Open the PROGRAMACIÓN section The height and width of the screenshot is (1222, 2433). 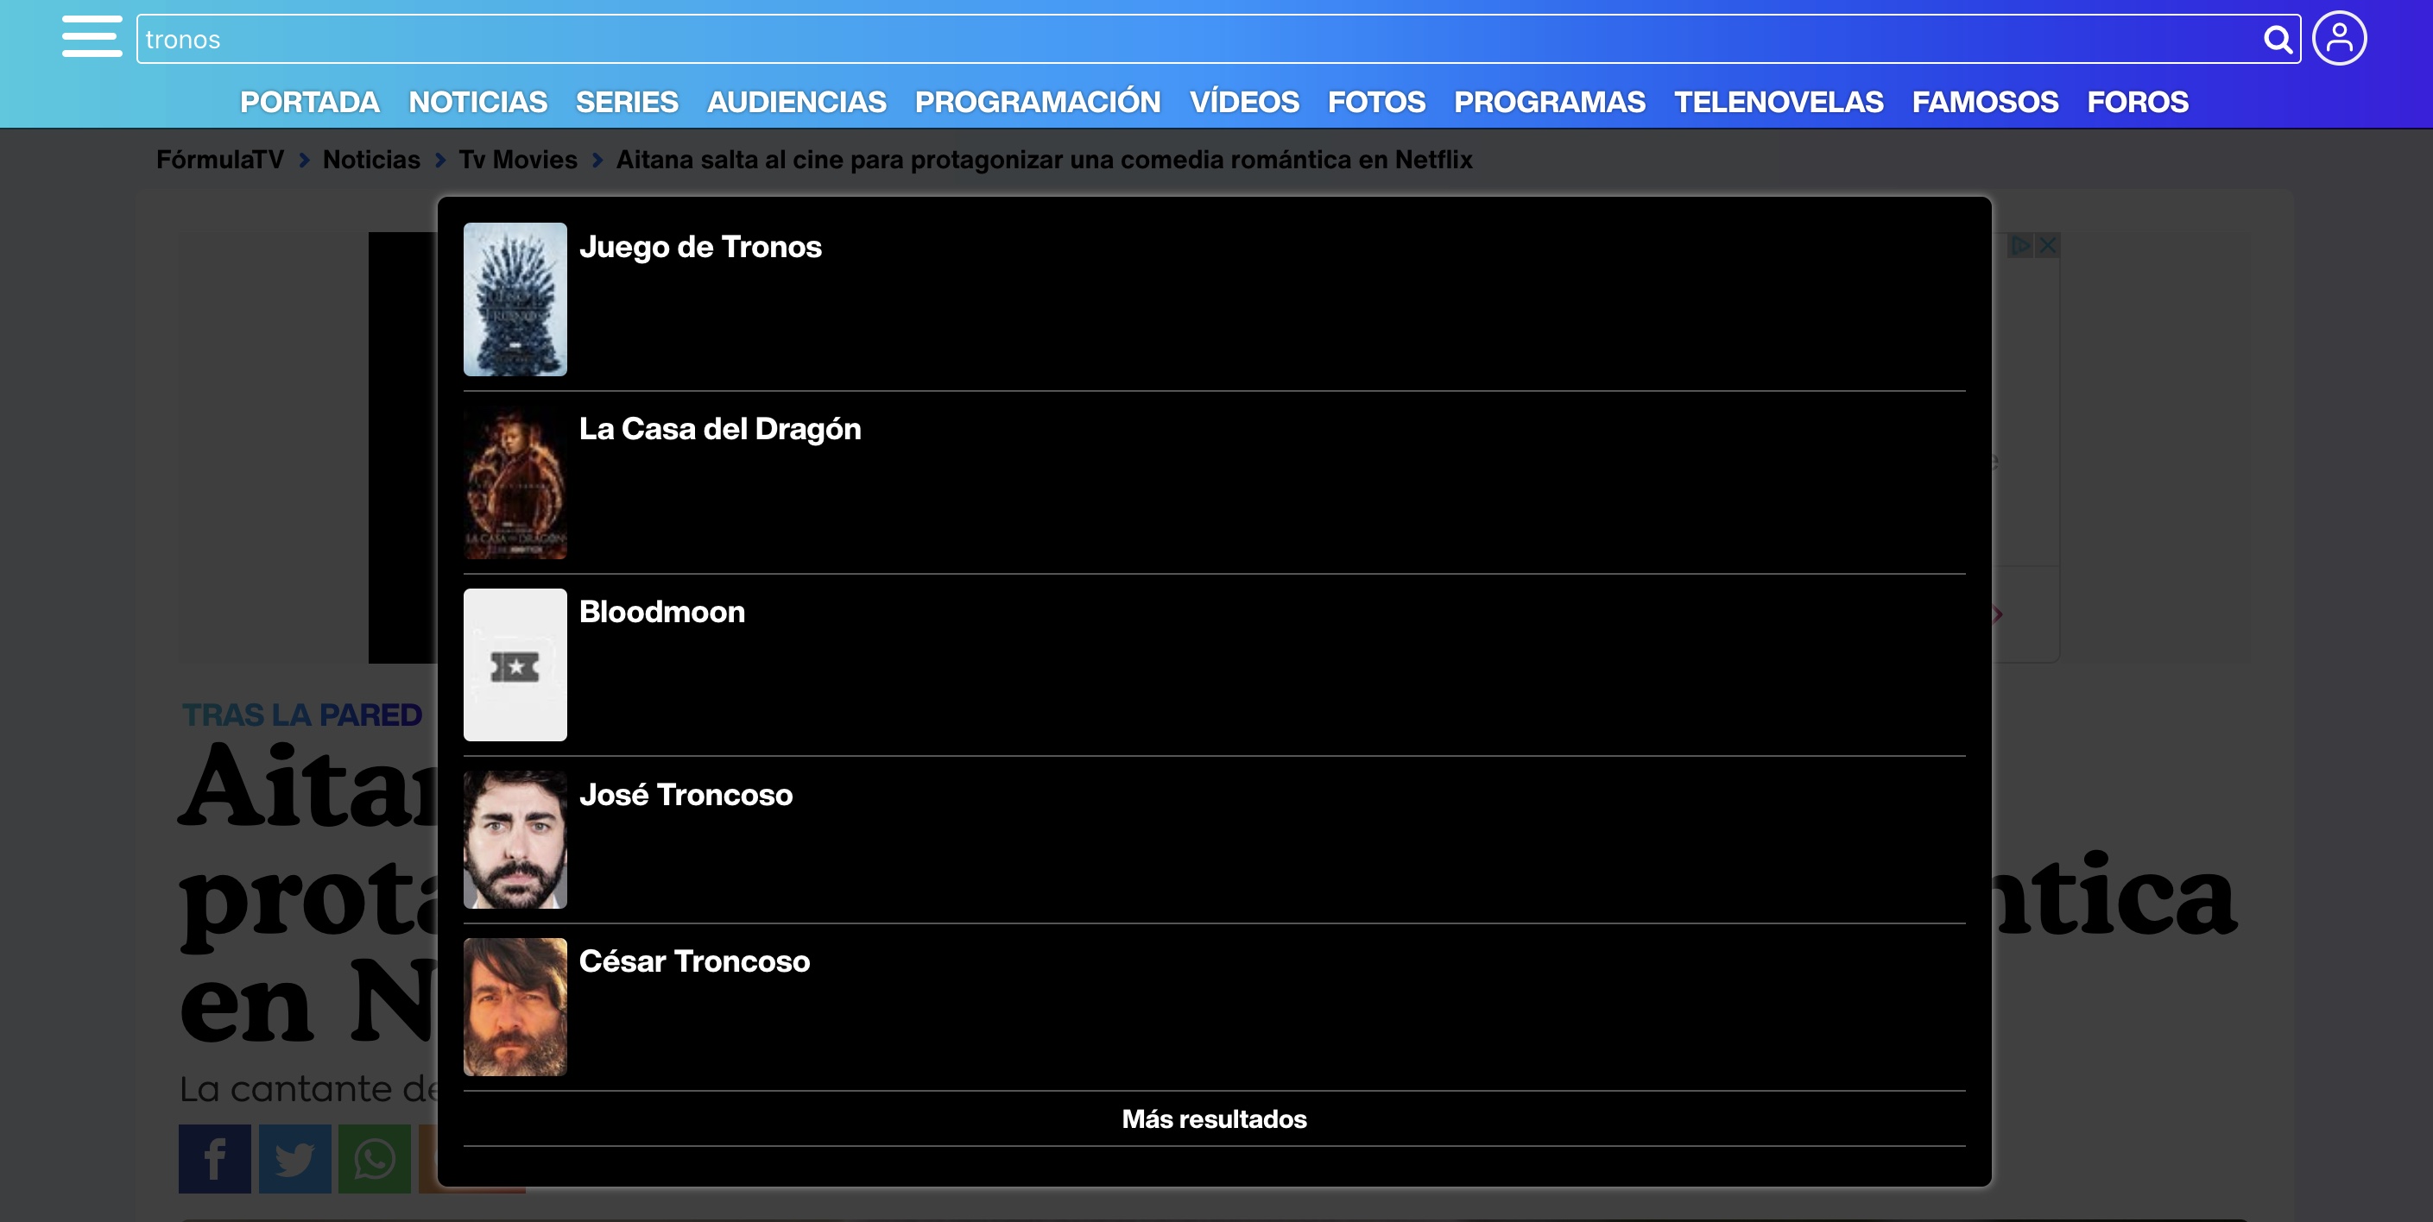tap(1038, 102)
